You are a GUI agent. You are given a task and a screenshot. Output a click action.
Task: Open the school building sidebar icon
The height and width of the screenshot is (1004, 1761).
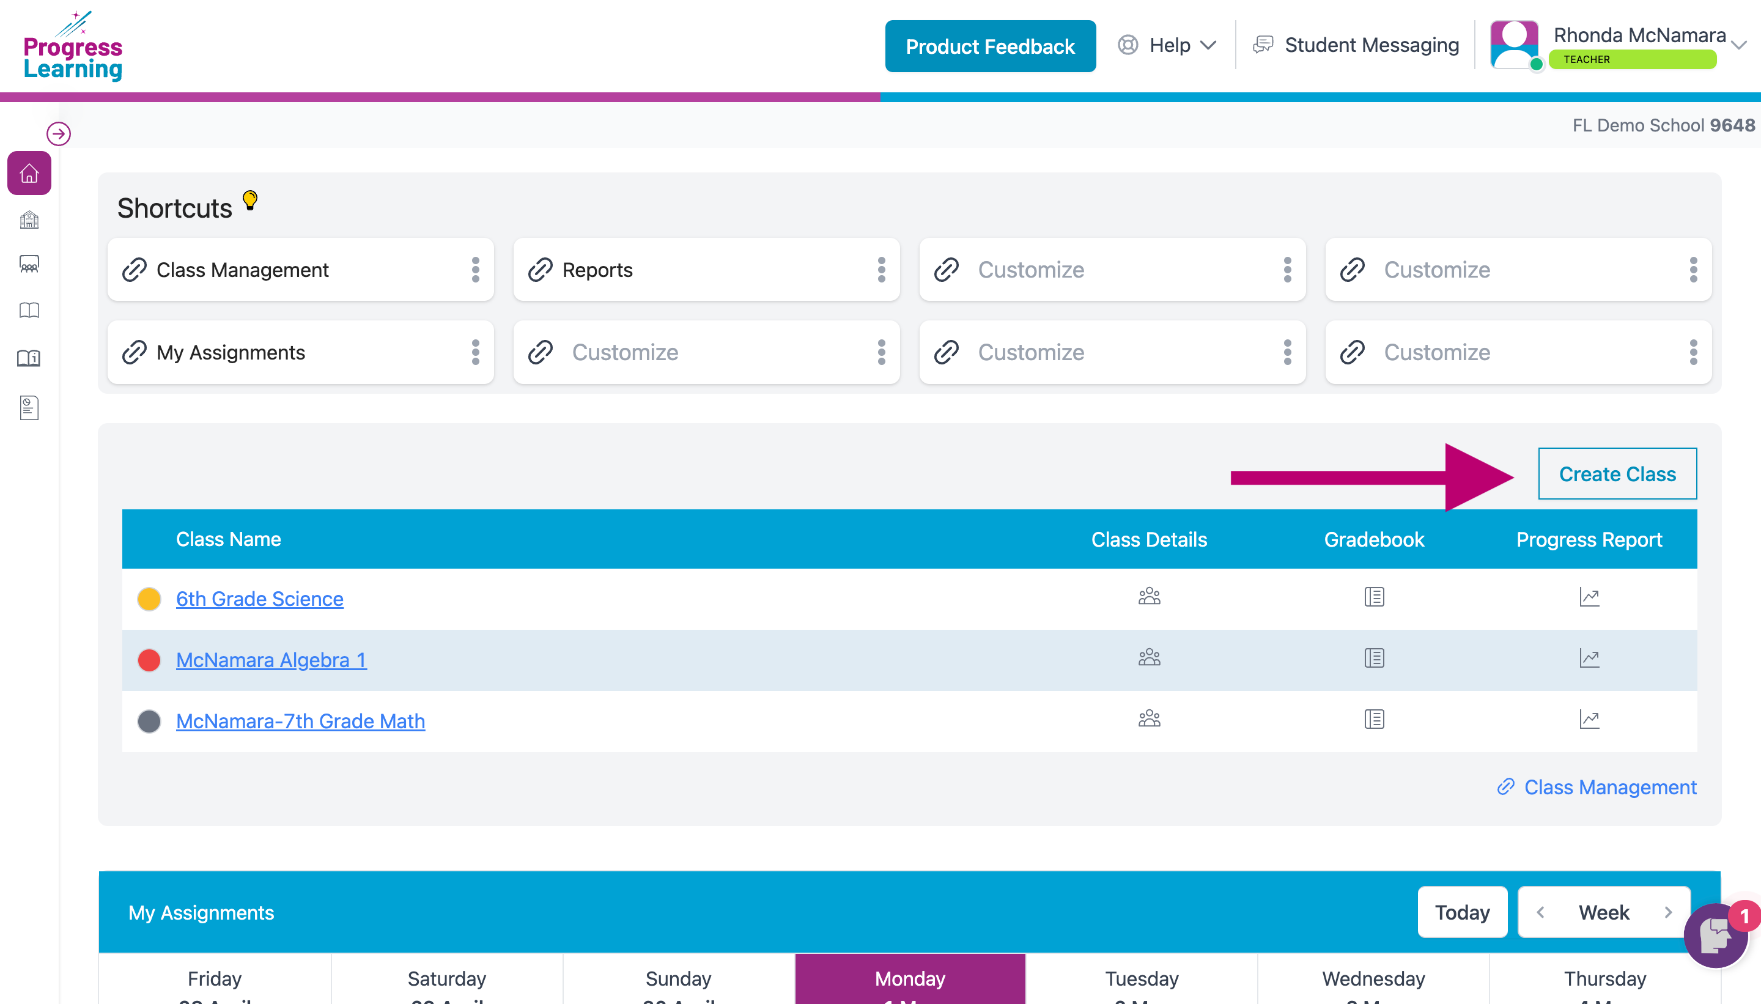coord(29,220)
